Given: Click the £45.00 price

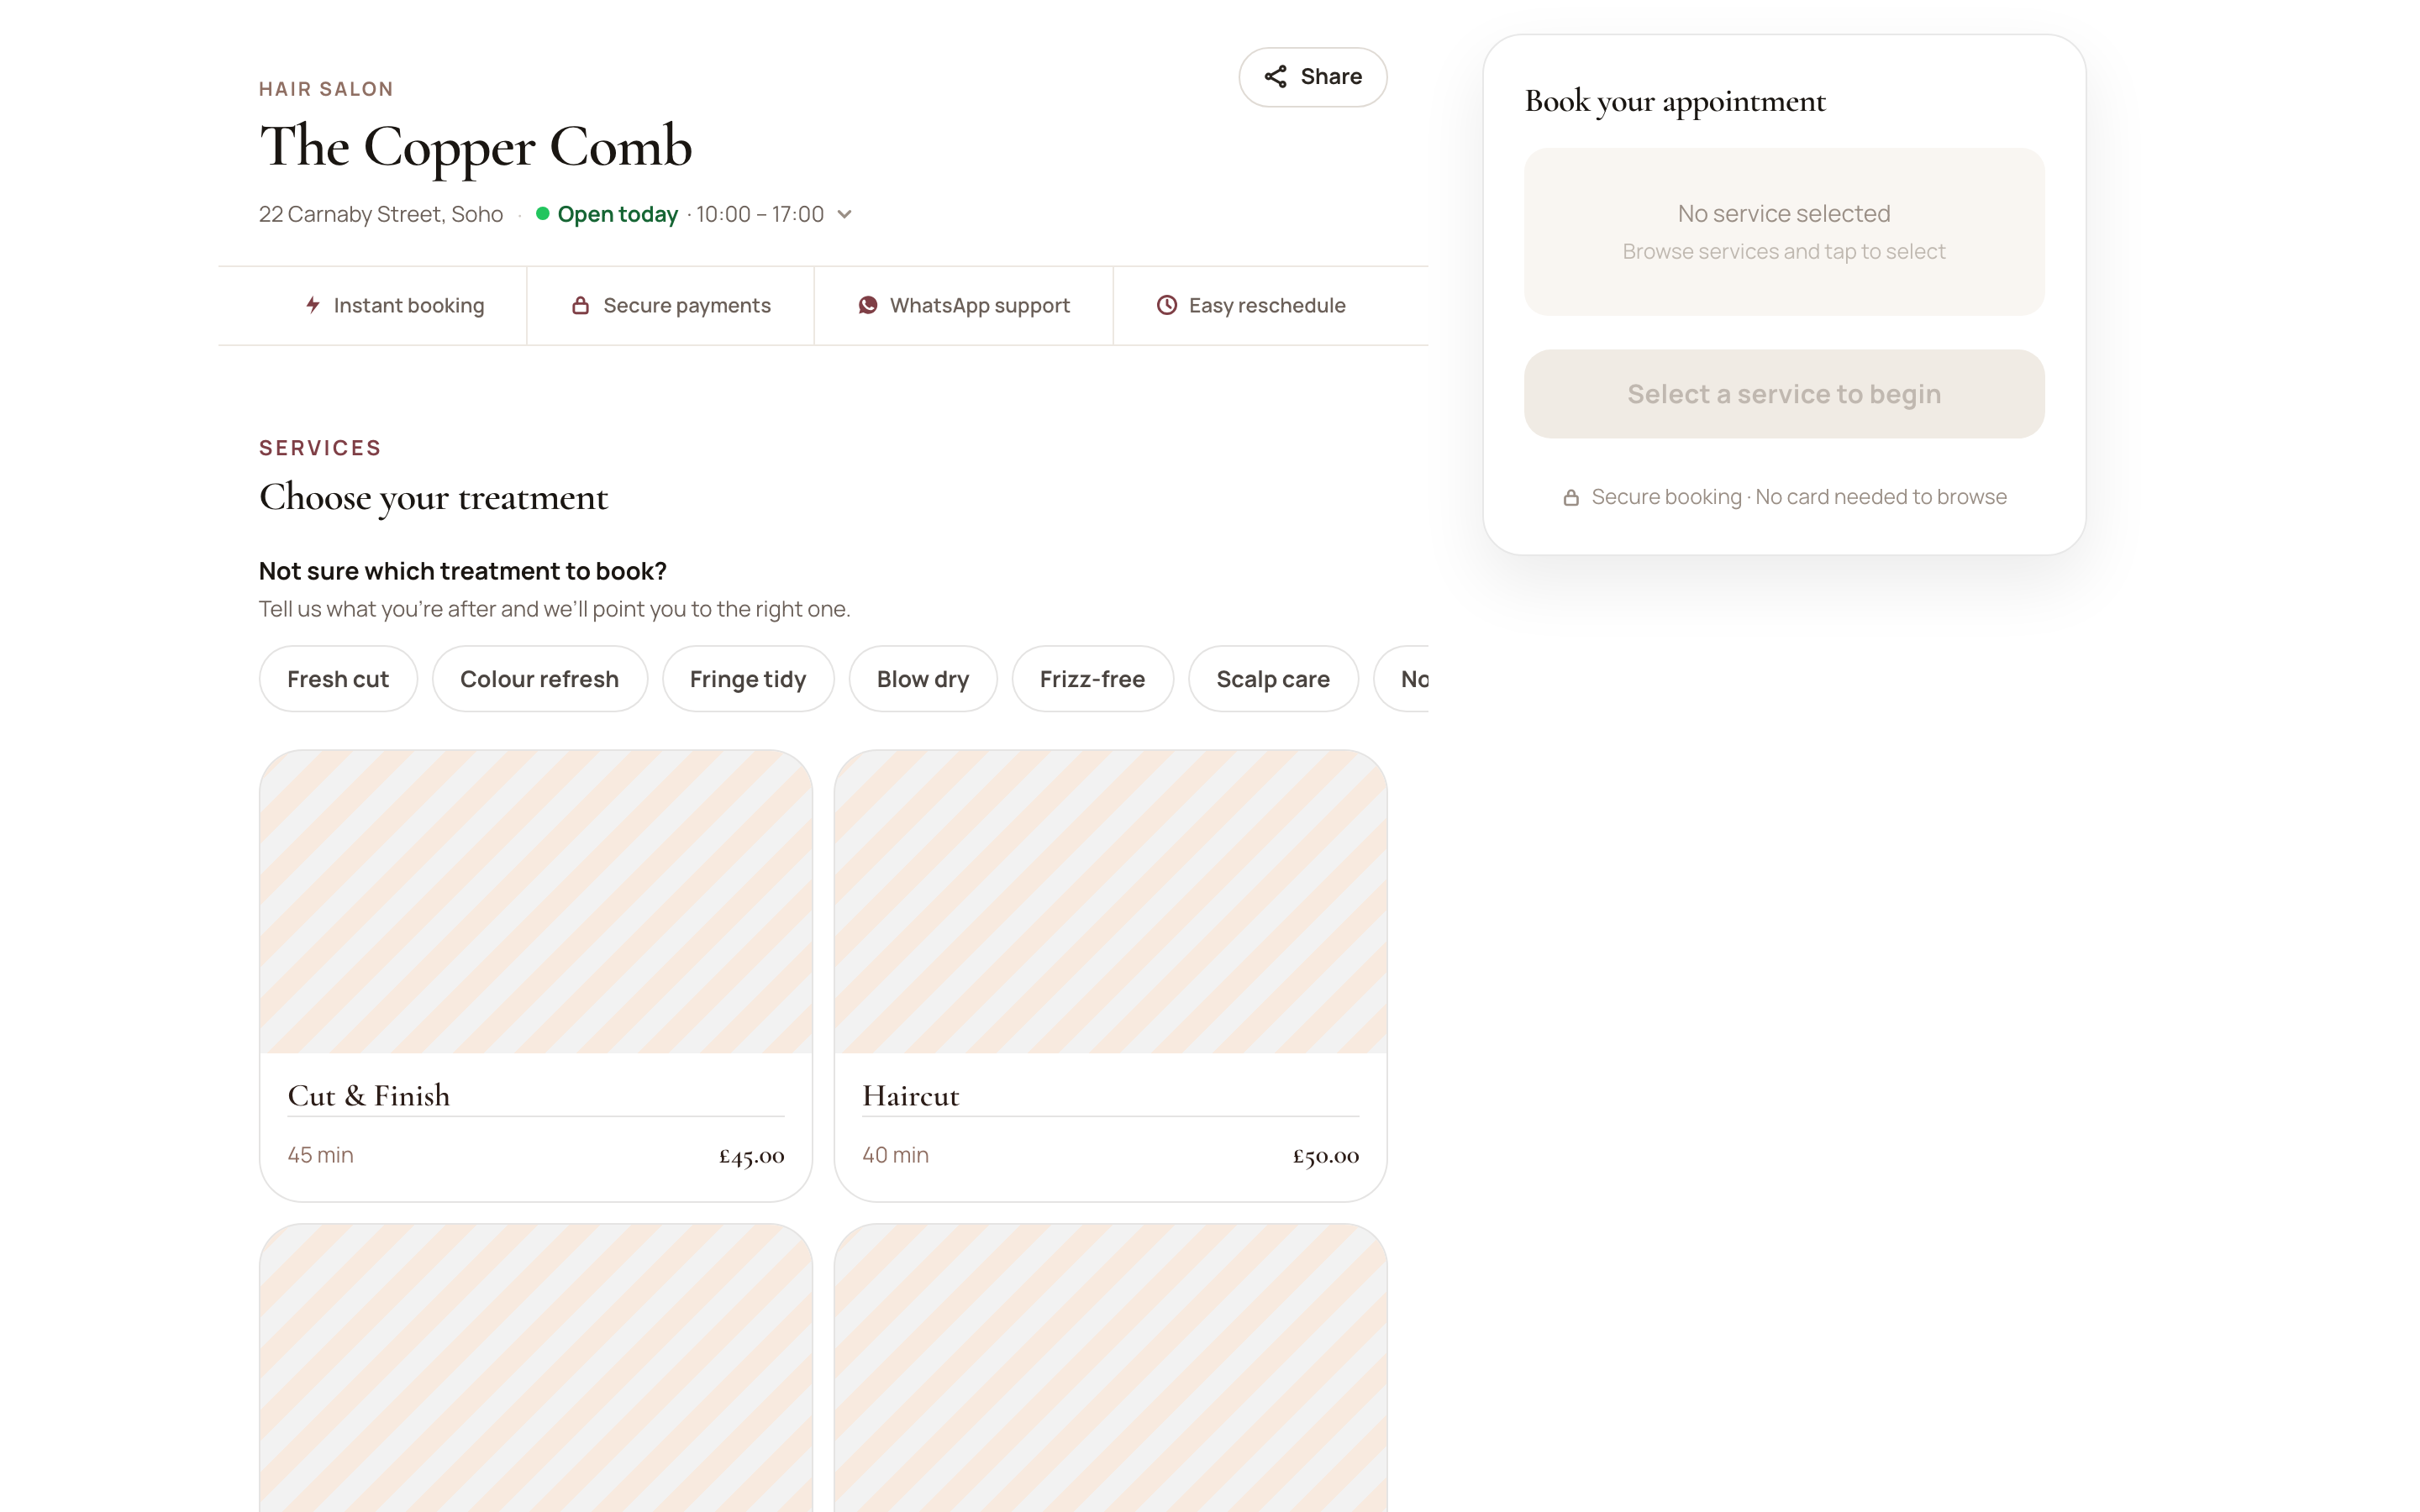Looking at the screenshot, I should 752,1156.
